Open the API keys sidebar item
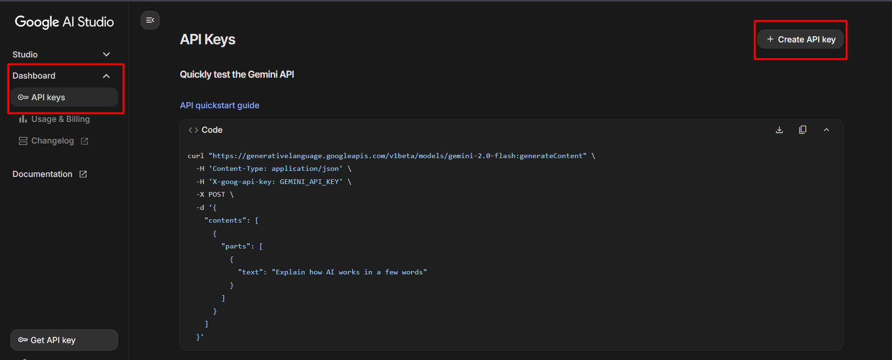 [x=64, y=97]
